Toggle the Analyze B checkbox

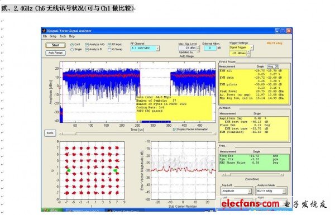click(87, 49)
